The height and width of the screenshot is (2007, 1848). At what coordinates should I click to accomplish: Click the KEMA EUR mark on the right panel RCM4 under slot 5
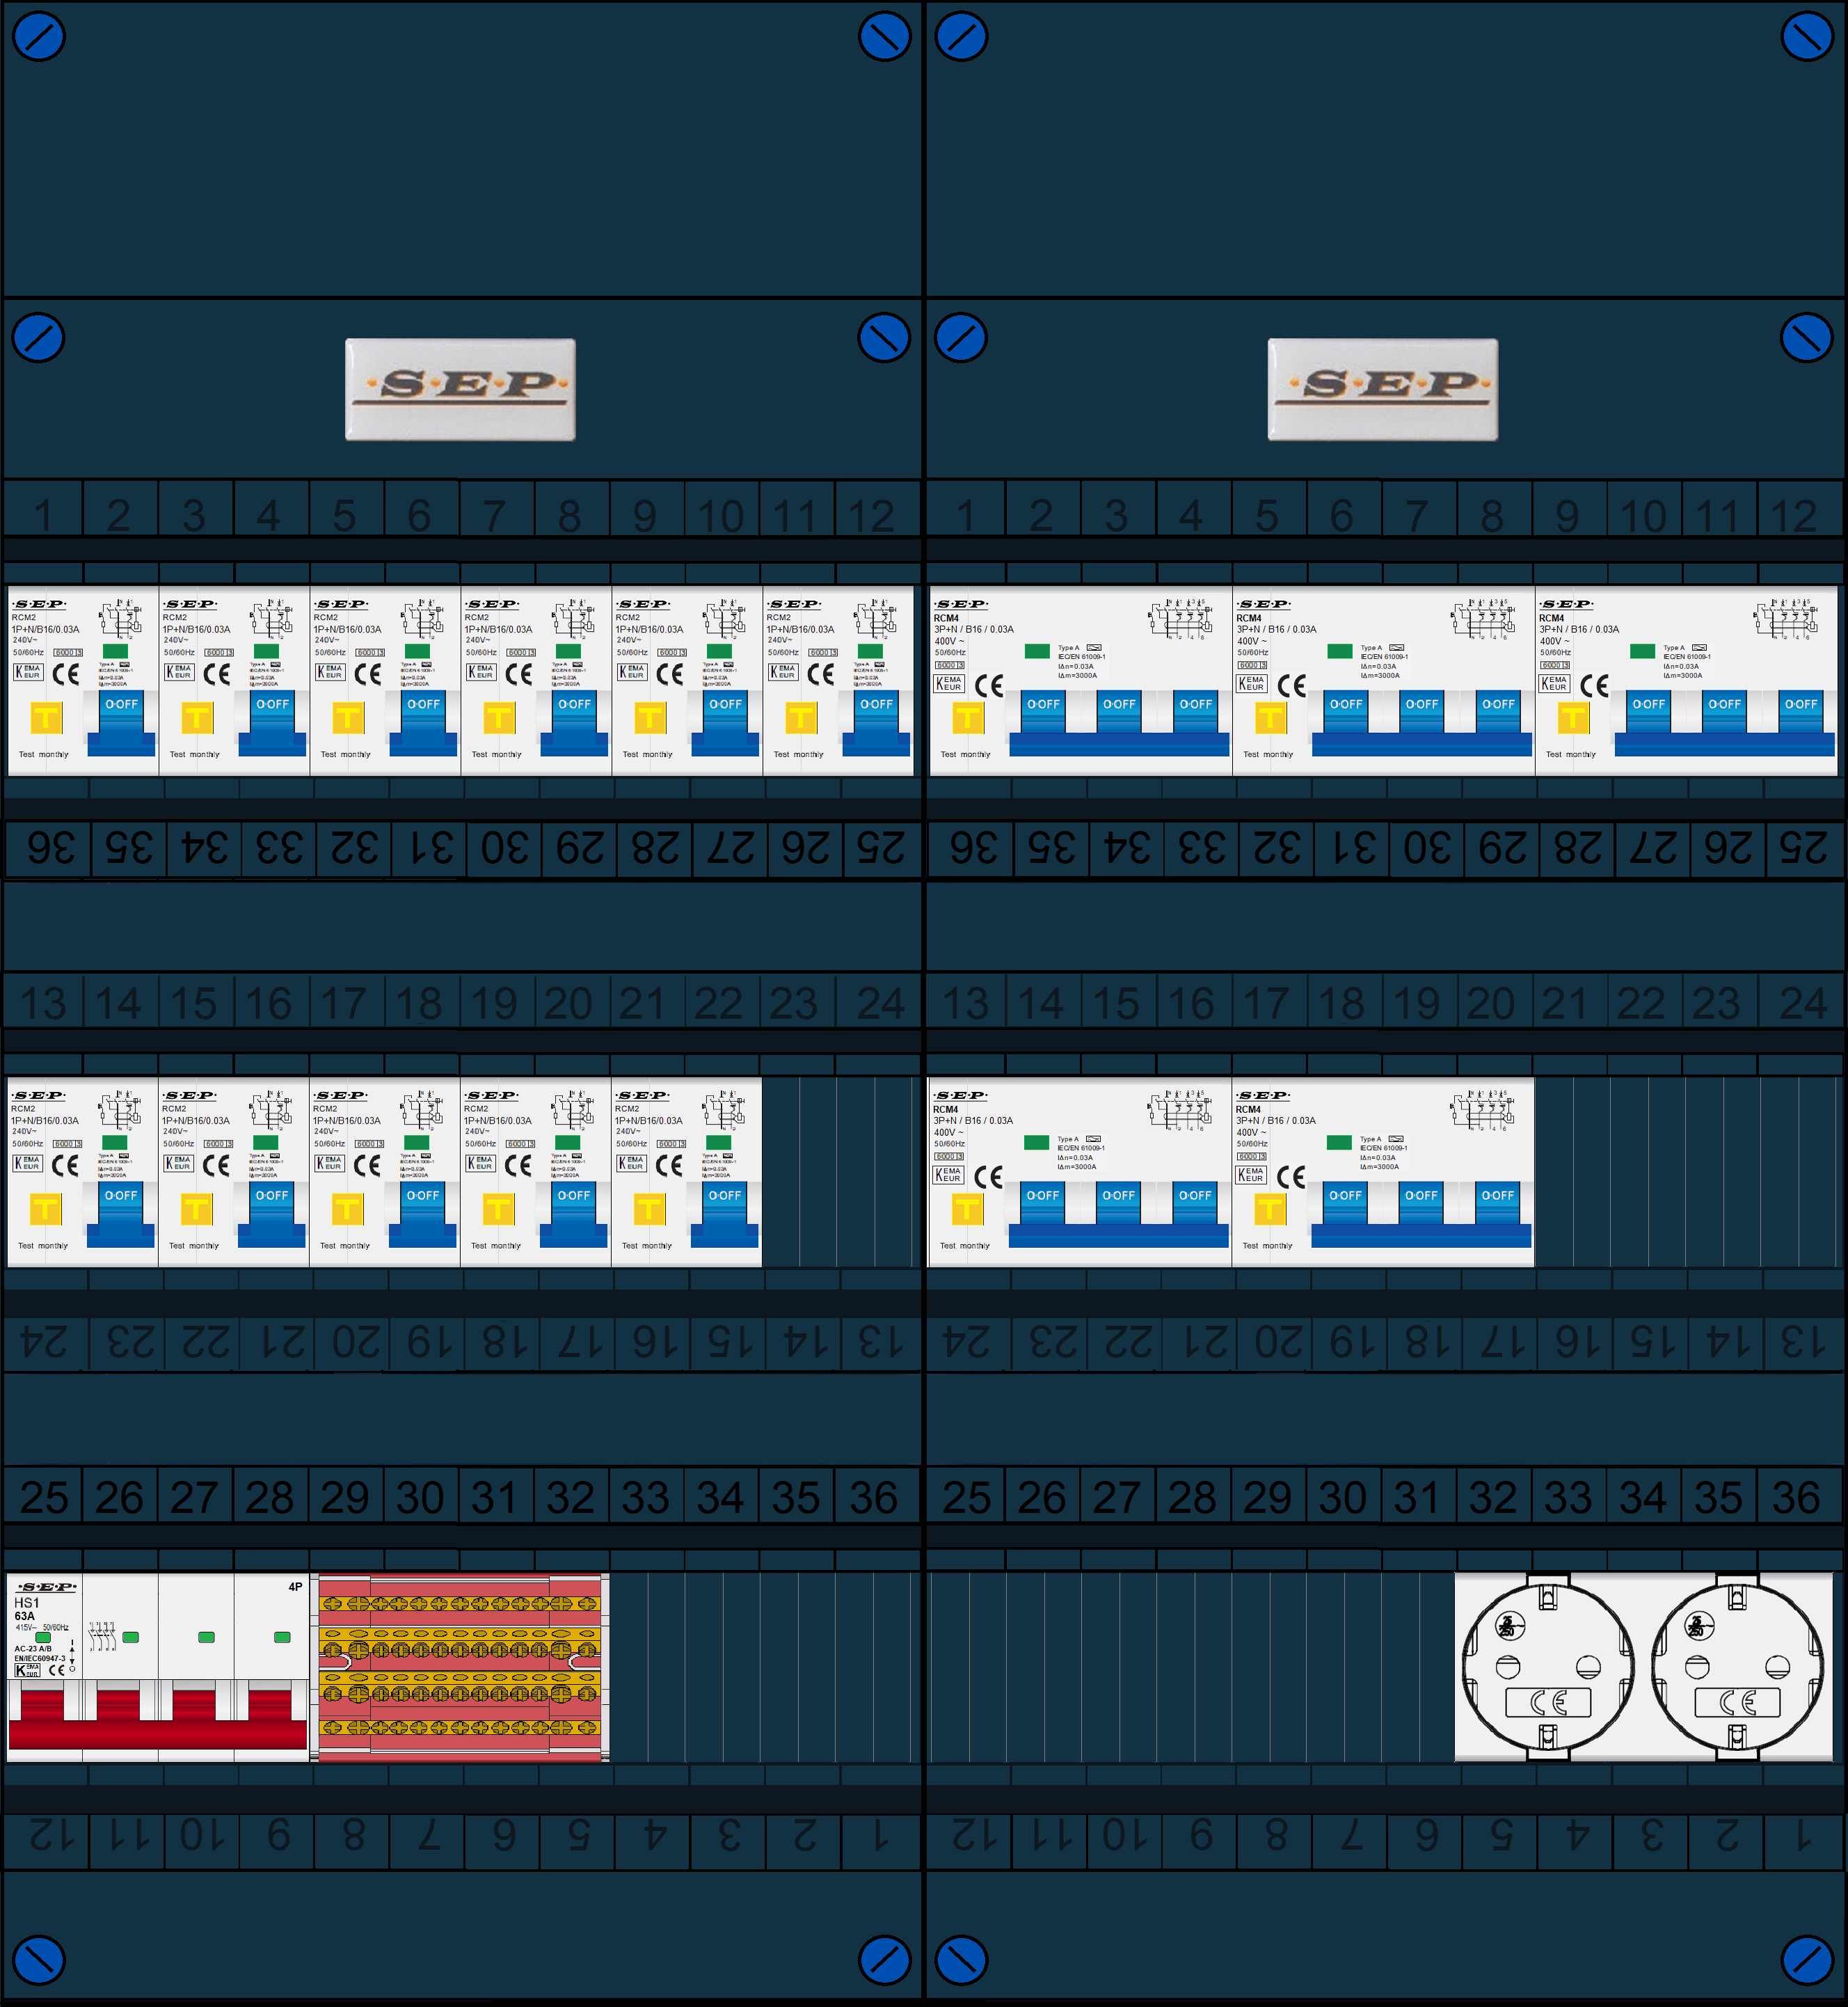click(1252, 684)
